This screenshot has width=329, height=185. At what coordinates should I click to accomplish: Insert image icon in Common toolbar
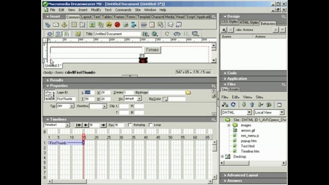coord(92,25)
